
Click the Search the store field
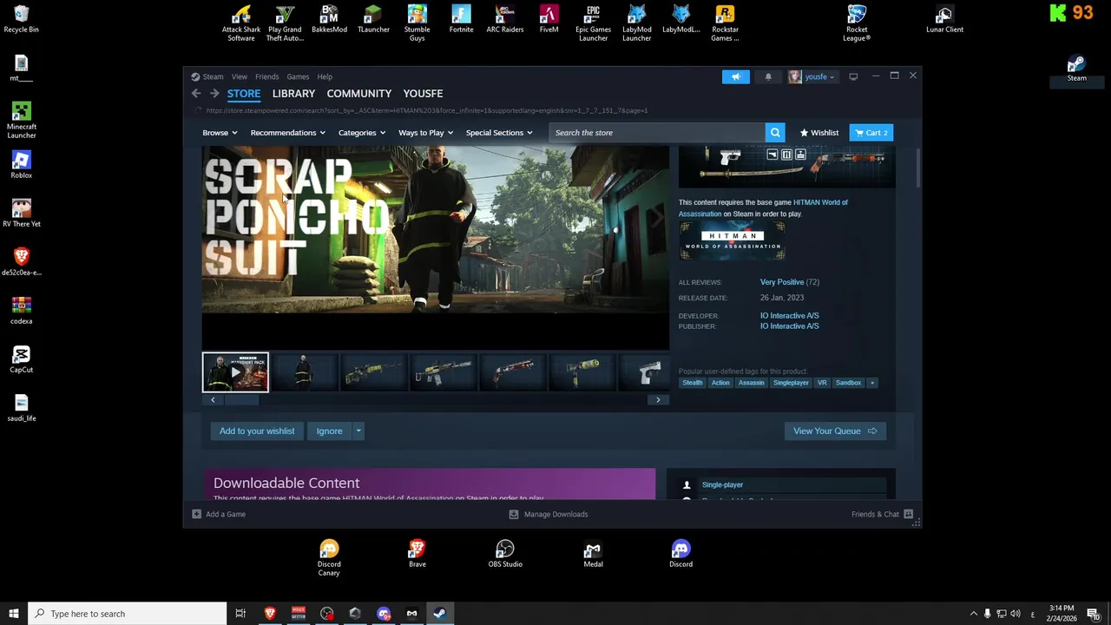click(x=657, y=133)
